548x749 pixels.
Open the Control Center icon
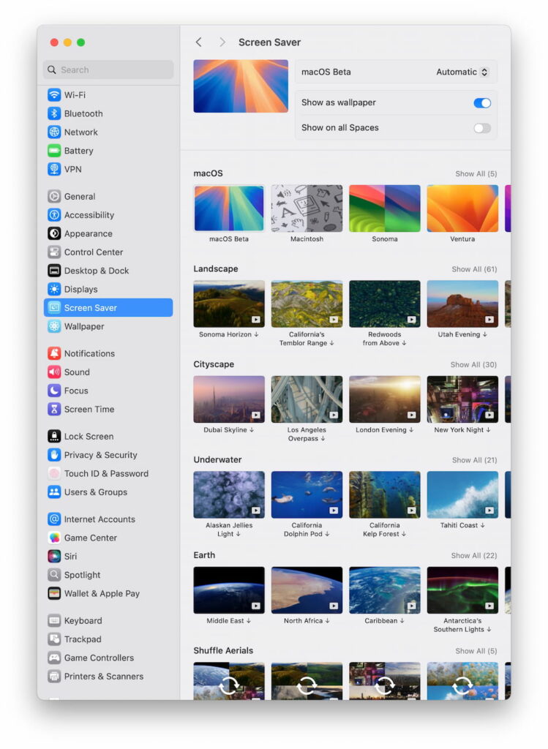coord(54,252)
